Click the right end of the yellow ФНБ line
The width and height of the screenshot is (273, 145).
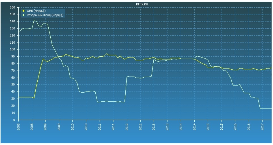tap(271, 68)
